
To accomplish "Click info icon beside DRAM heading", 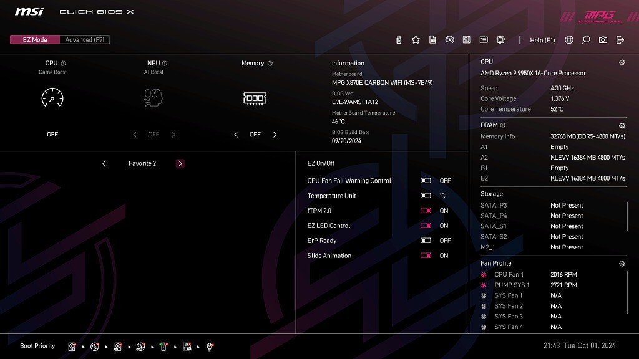I will (x=502, y=125).
